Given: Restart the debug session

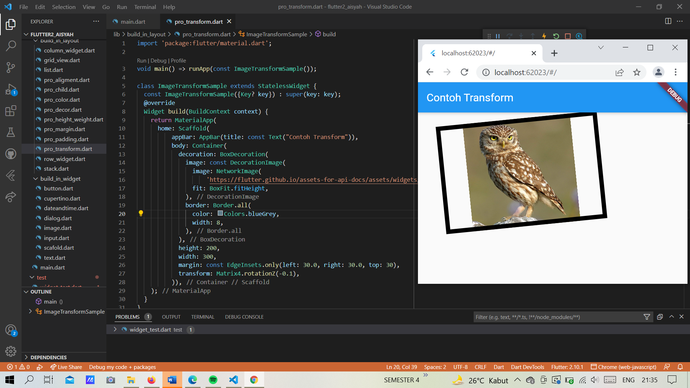Looking at the screenshot, I should pyautogui.click(x=556, y=36).
